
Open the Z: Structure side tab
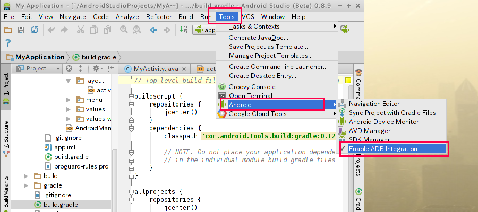pos(6,139)
